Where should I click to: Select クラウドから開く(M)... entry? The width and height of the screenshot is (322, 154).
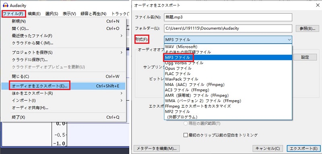pyautogui.click(x=63, y=43)
